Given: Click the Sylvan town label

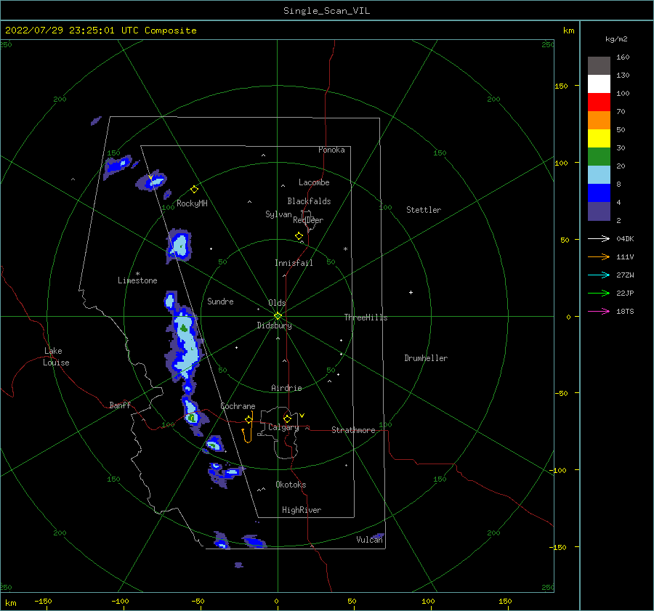Looking at the screenshot, I should (x=278, y=214).
